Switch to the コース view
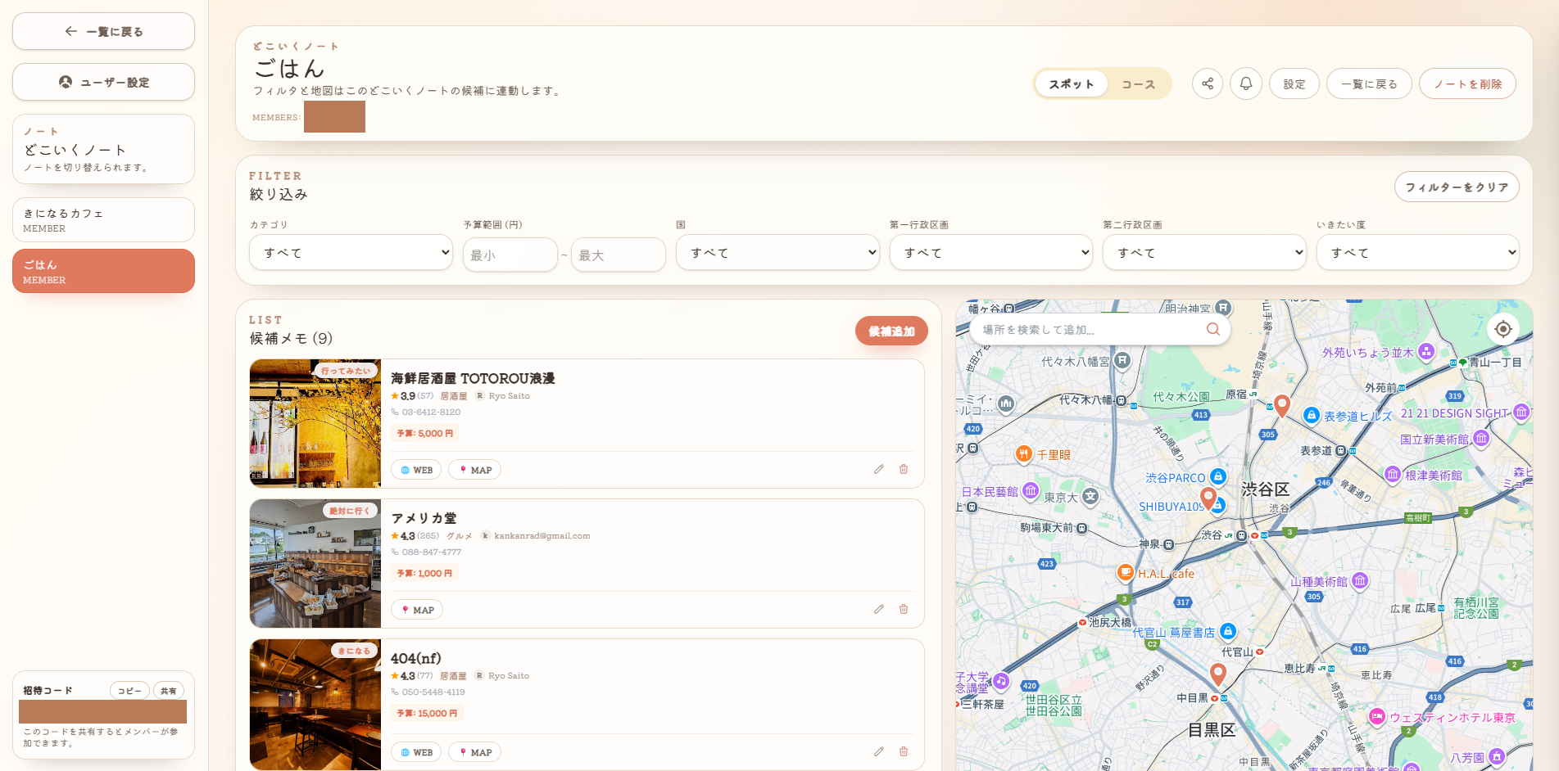1559x771 pixels. click(x=1138, y=84)
